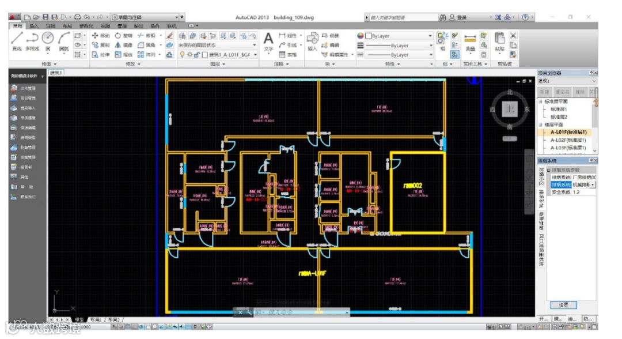The width and height of the screenshot is (622, 339).
Task: Expand the 图层 panel title
Action: tap(217, 64)
